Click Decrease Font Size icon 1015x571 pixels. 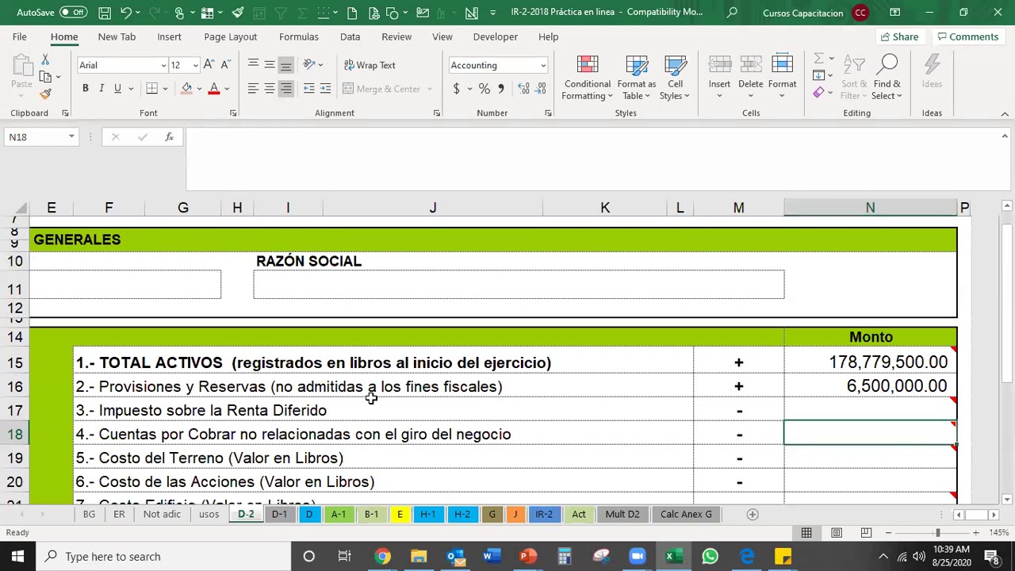[225, 65]
